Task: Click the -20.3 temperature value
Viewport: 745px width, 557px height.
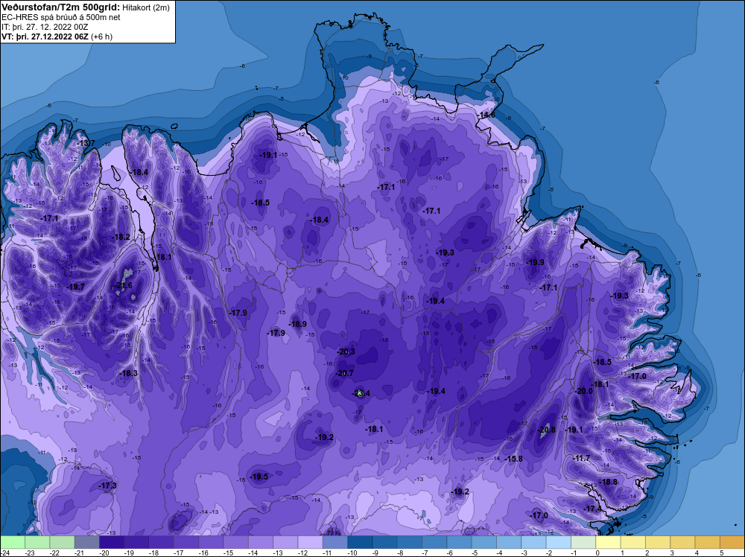Action: (x=346, y=352)
